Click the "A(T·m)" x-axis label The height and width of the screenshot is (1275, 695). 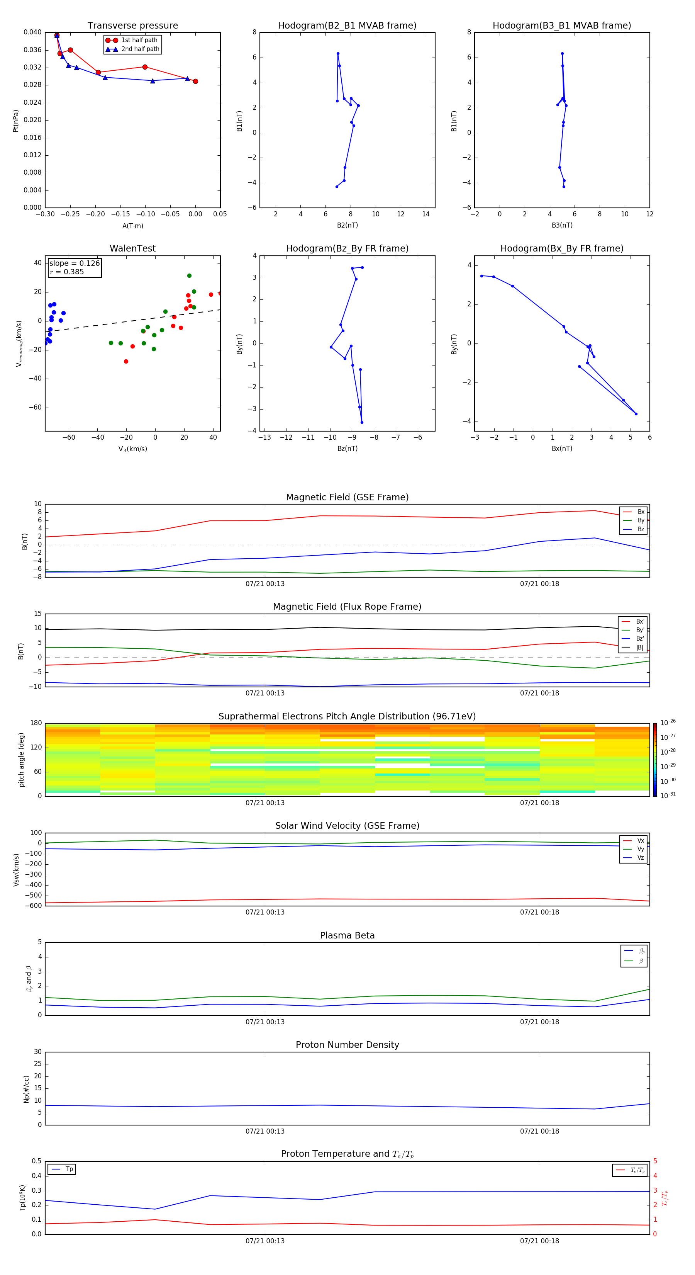pyautogui.click(x=132, y=226)
